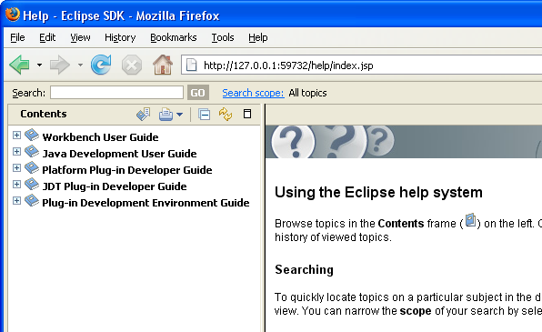Open the Forward button history dropdown
Image resolution: width=542 pixels, height=332 pixels.
[x=80, y=65]
